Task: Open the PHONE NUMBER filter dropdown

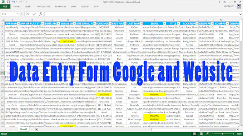Action: click(110, 23)
